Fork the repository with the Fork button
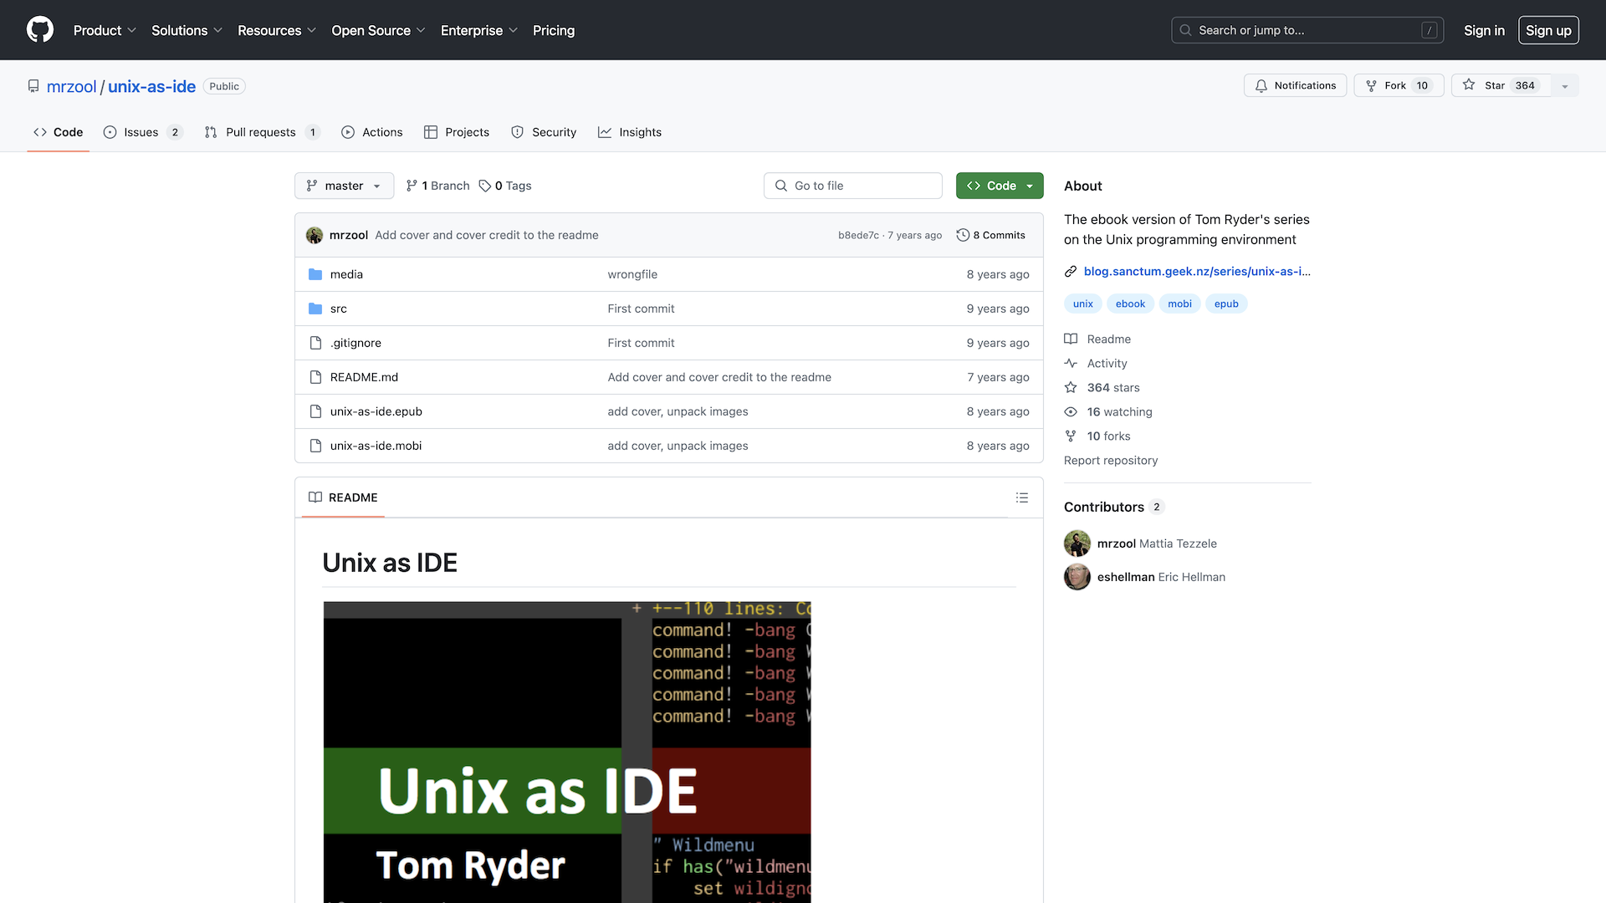 1399,85
